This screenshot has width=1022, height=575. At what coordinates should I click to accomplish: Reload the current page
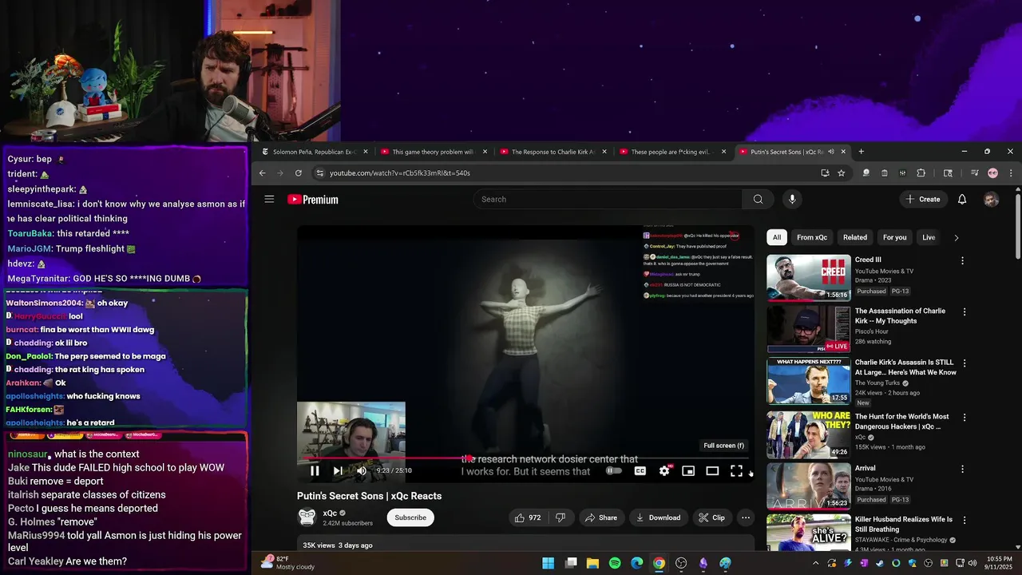299,173
